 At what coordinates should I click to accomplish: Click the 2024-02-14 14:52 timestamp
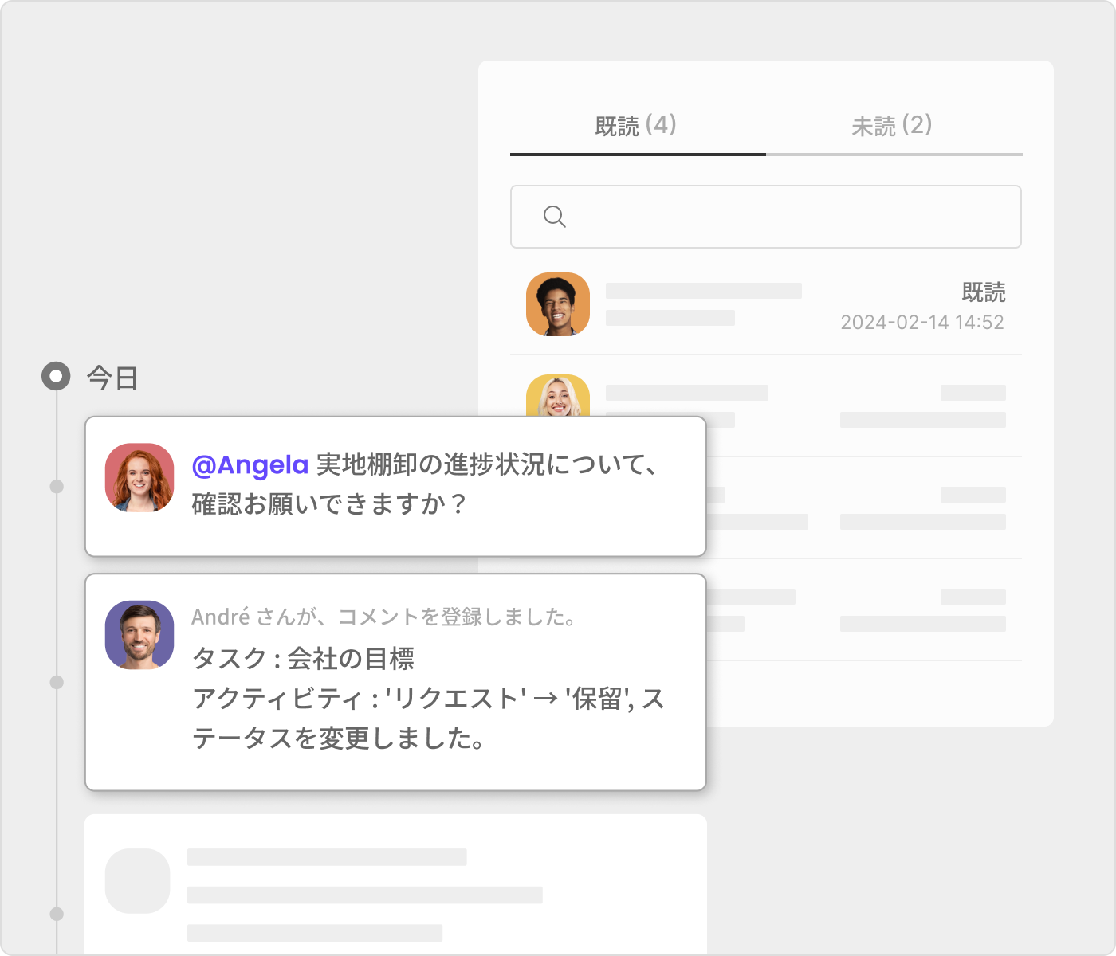[x=922, y=323]
